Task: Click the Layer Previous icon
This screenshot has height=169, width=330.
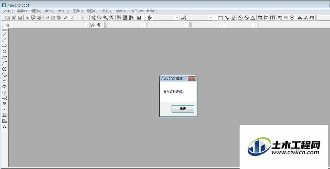Action: pos(99,25)
